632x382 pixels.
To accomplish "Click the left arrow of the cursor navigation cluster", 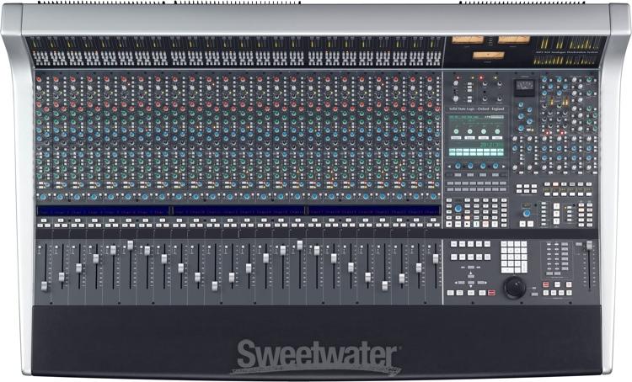I will 456,283.
